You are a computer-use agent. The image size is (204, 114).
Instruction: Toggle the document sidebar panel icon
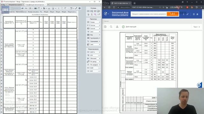click(105, 27)
